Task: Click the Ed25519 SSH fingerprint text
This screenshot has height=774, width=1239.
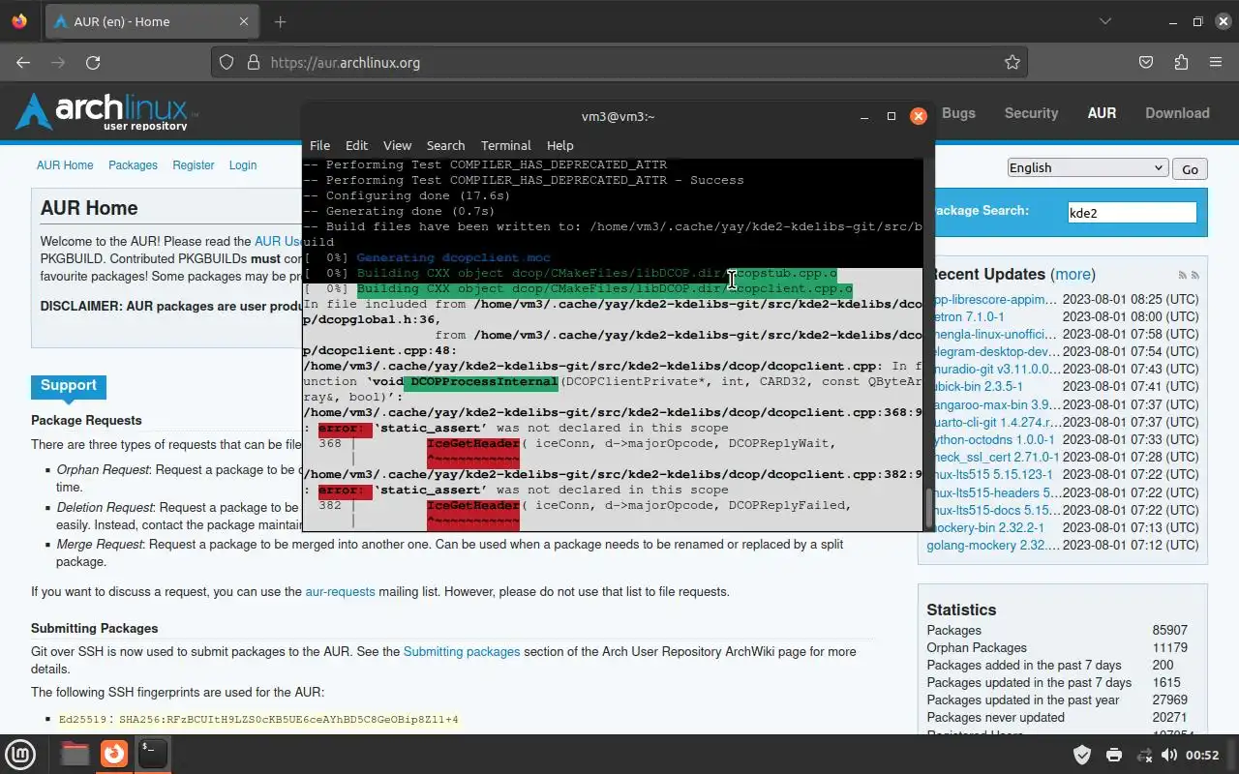Action: 258,719
